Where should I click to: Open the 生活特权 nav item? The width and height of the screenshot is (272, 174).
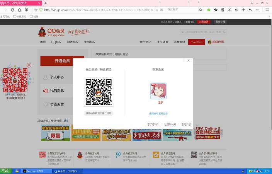point(90,42)
